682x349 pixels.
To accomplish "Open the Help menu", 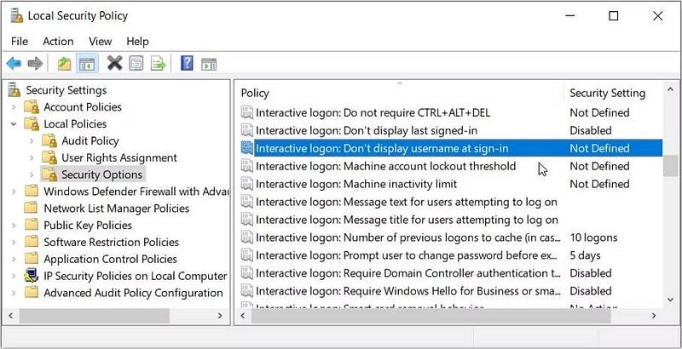I will click(137, 41).
